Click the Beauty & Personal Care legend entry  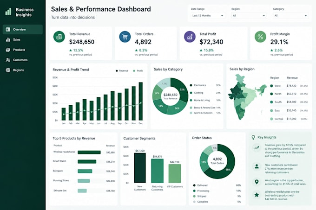point(205,108)
